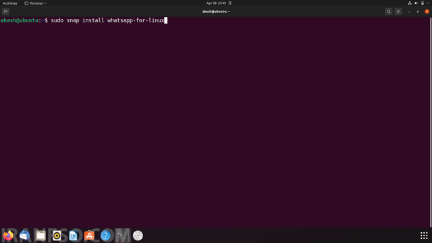The width and height of the screenshot is (432, 243).
Task: Expand the Terminal app menu
Action: point(35,3)
